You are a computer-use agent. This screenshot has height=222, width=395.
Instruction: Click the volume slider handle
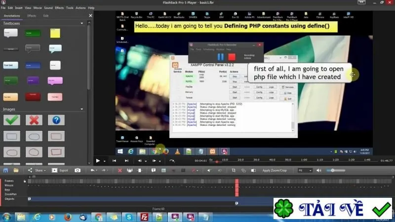pyautogui.click(x=332, y=170)
